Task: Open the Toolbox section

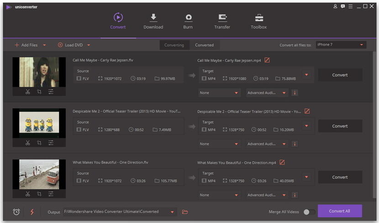Action: click(x=258, y=21)
